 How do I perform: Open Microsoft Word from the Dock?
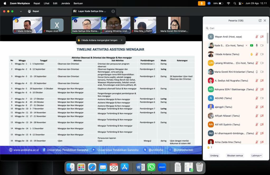tap(140, 167)
